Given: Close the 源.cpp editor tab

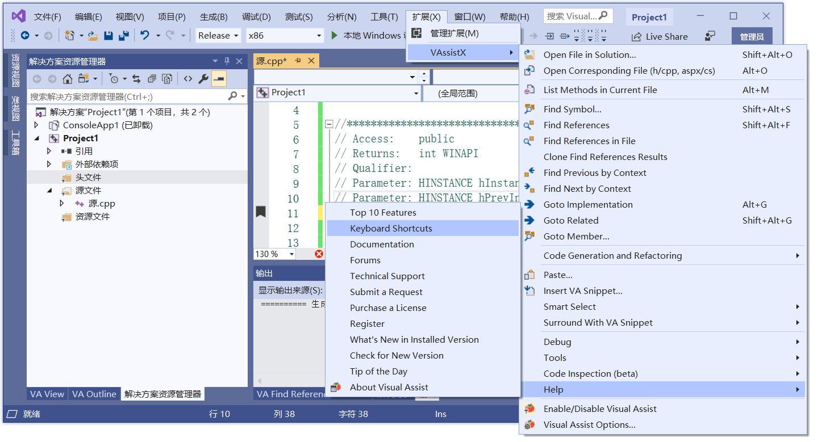Looking at the screenshot, I should [x=311, y=61].
